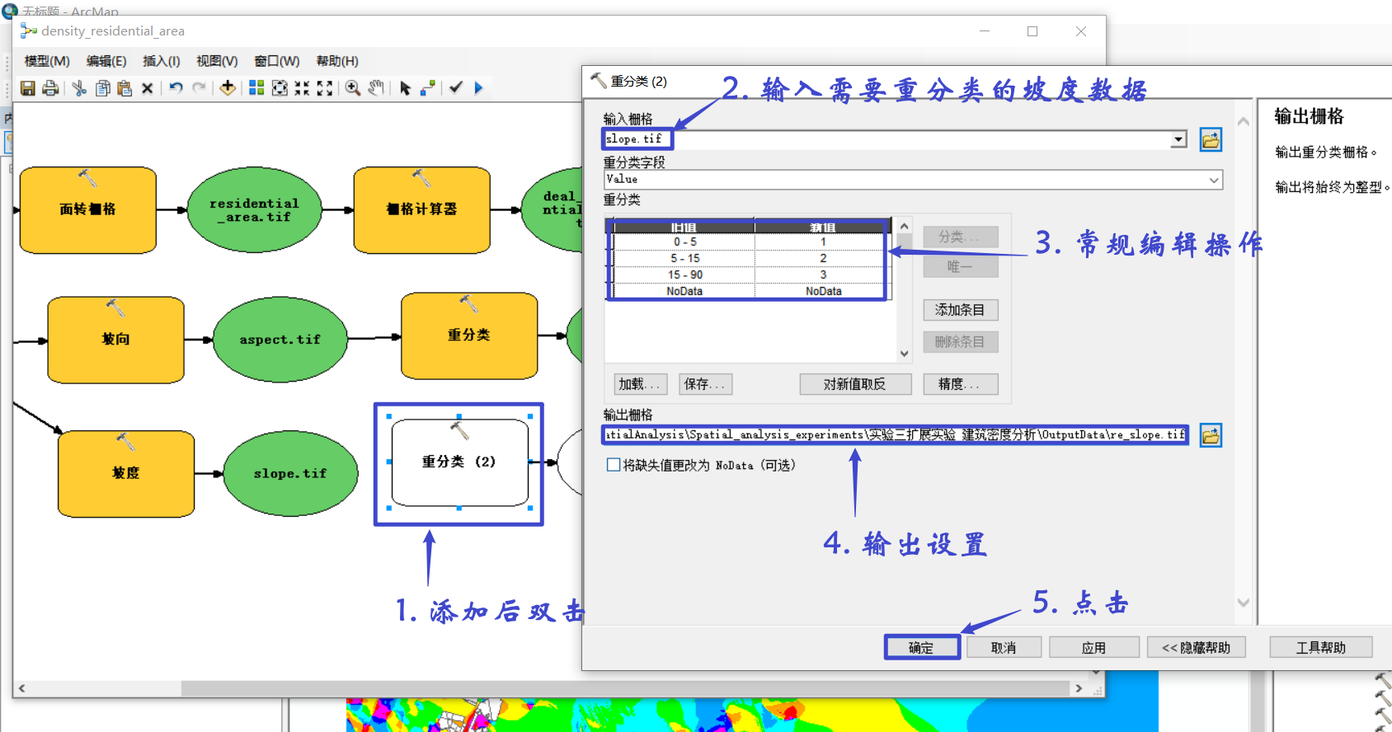Screen dimensions: 1392x732
Task: Select the 15 - 90 old value cell
Action: tap(684, 274)
